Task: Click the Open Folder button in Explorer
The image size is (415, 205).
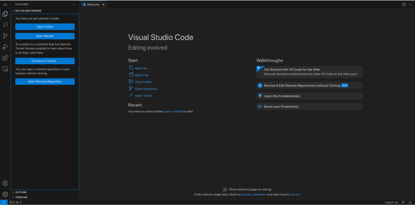Action: pyautogui.click(x=45, y=27)
